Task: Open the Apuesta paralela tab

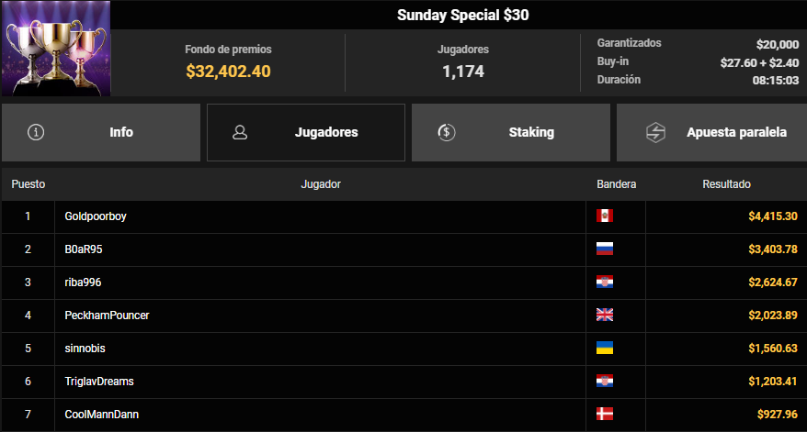Action: click(x=711, y=132)
